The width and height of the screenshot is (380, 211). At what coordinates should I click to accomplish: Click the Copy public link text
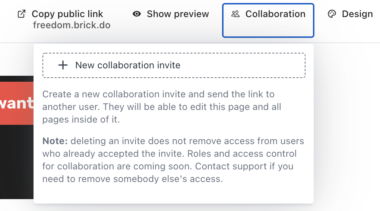point(67,14)
